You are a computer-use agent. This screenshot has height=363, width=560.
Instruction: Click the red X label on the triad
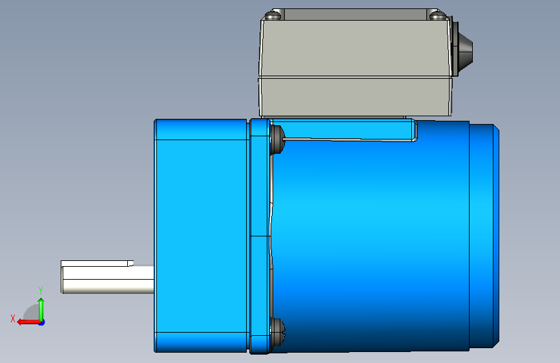[x=13, y=318]
